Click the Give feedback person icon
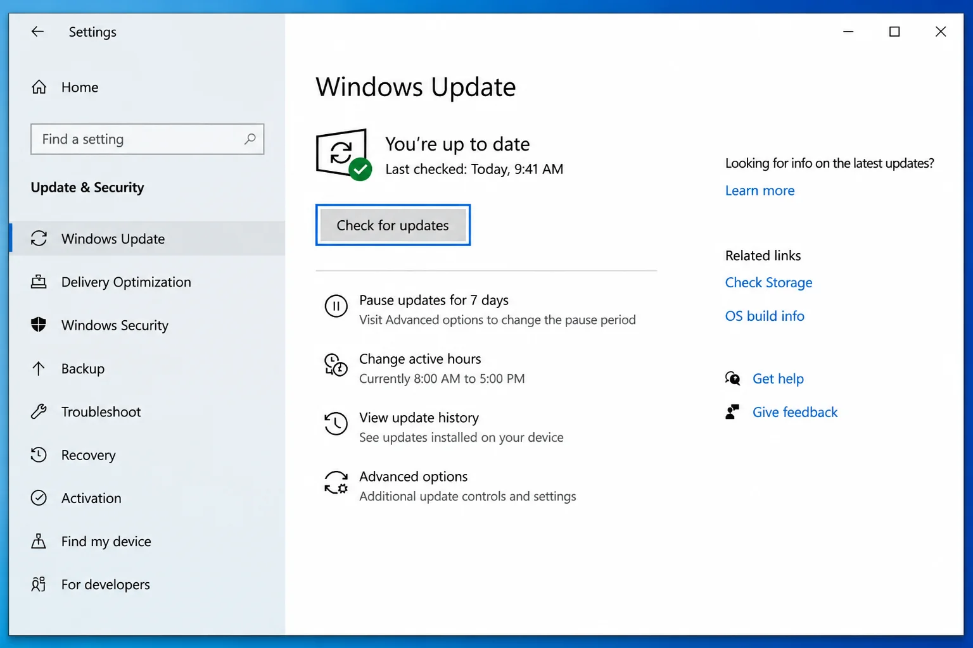The image size is (973, 648). tap(732, 412)
